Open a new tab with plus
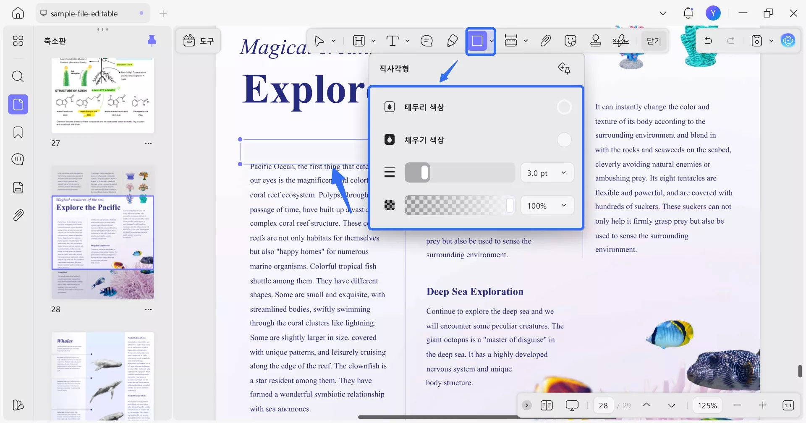 (x=163, y=13)
